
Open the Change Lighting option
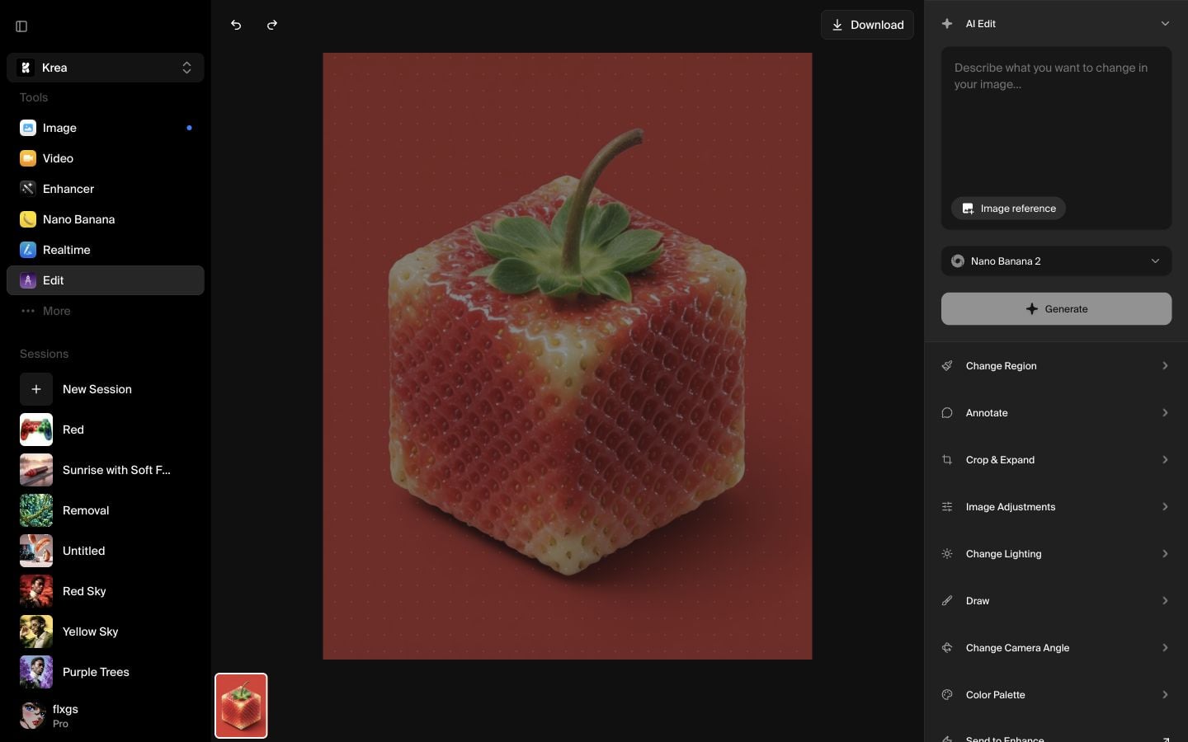click(1056, 554)
